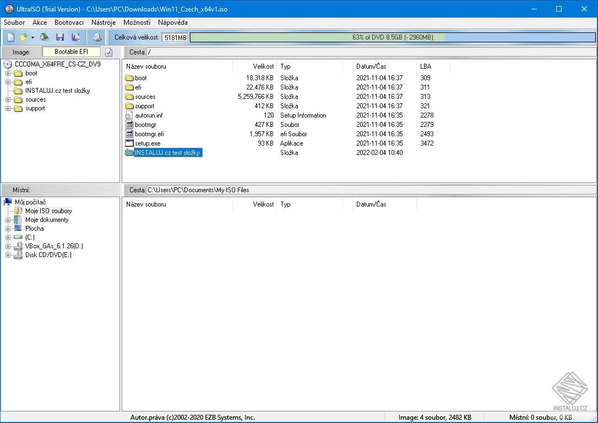This screenshot has width=598, height=423.
Task: Click the Moje dokumenty icon
Action: tap(18, 220)
